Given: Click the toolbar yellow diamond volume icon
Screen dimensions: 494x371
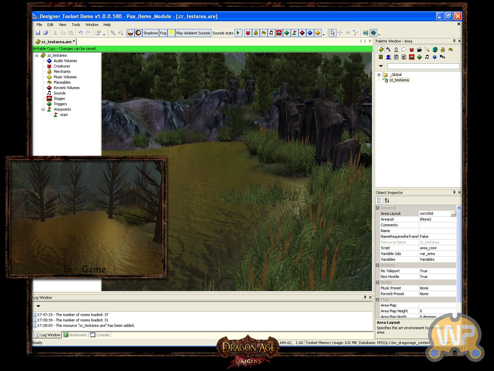Looking at the screenshot, I should coord(318,33).
